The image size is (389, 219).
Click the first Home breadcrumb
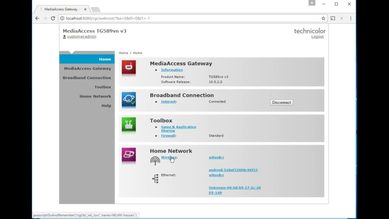pos(123,53)
